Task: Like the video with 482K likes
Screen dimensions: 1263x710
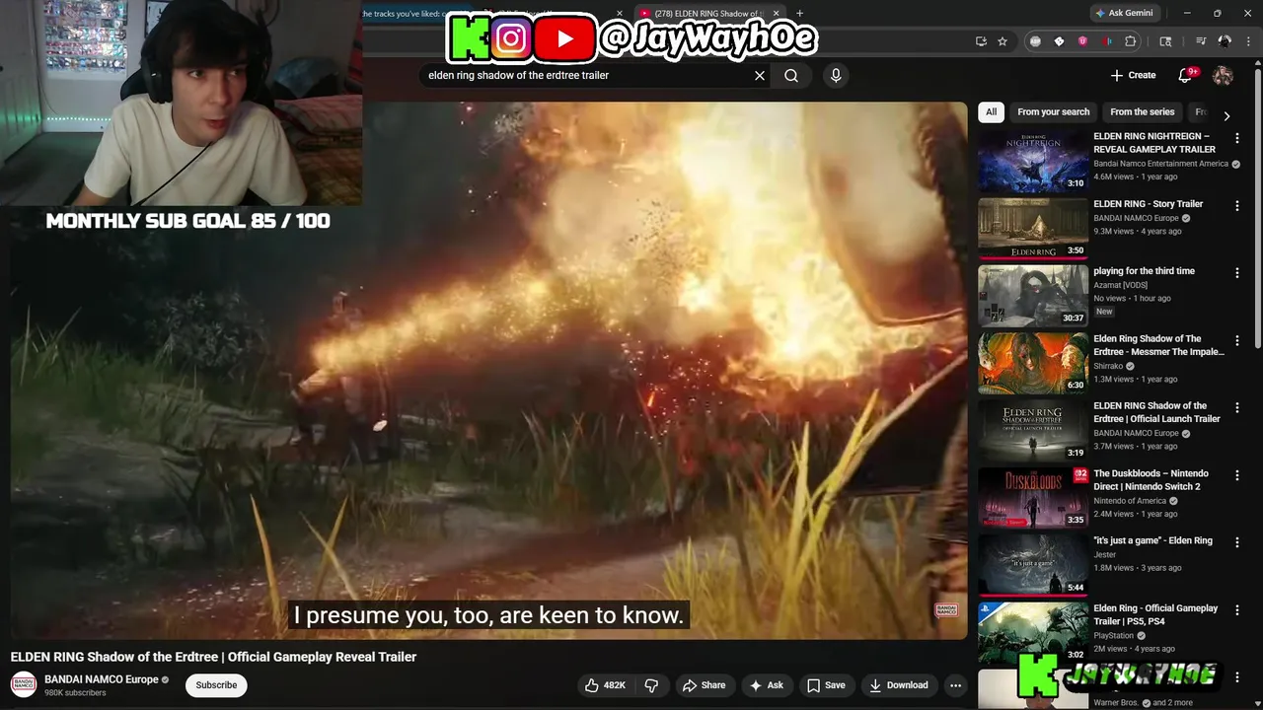Action: pyautogui.click(x=605, y=685)
